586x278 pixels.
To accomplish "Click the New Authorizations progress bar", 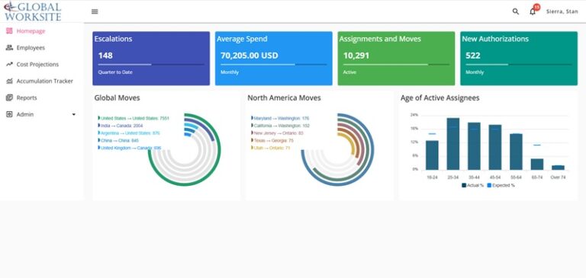I will pyautogui.click(x=519, y=65).
